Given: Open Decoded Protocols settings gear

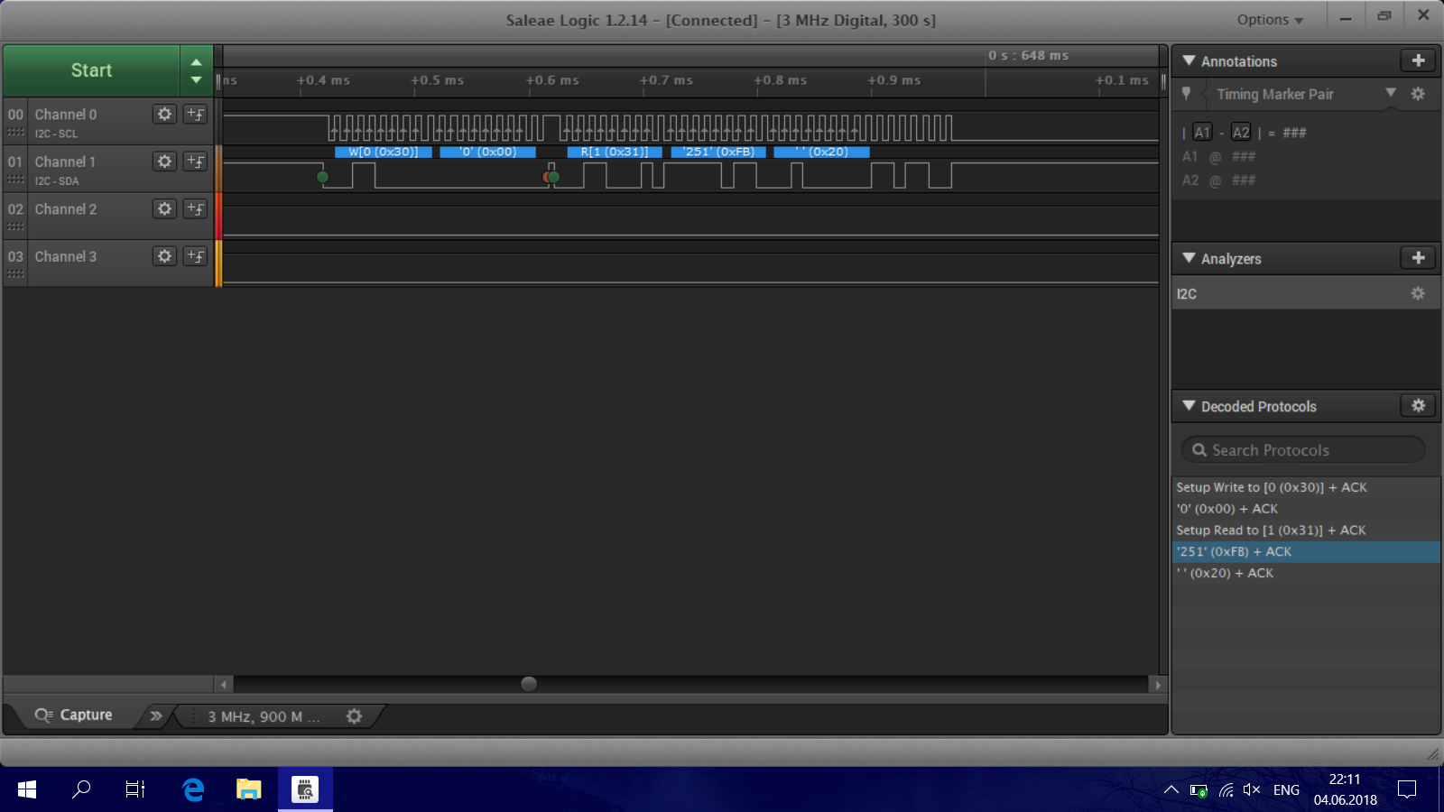Looking at the screenshot, I should coord(1418,406).
